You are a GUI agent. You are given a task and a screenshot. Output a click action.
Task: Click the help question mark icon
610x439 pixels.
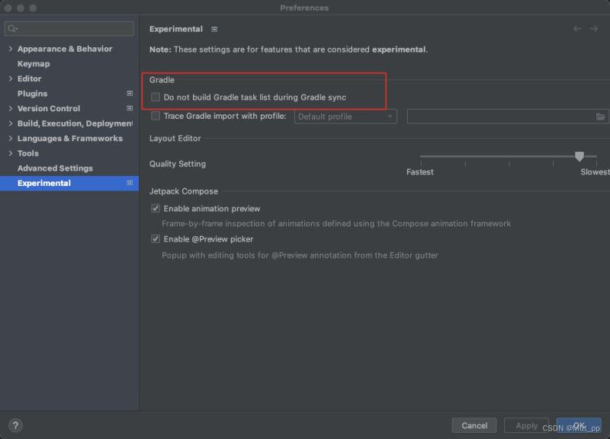tap(15, 425)
